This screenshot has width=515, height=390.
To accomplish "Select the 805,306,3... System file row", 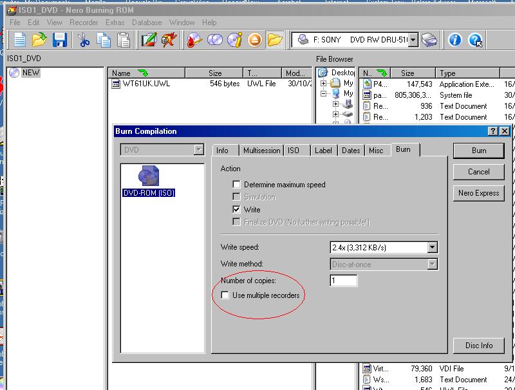I will coord(438,95).
